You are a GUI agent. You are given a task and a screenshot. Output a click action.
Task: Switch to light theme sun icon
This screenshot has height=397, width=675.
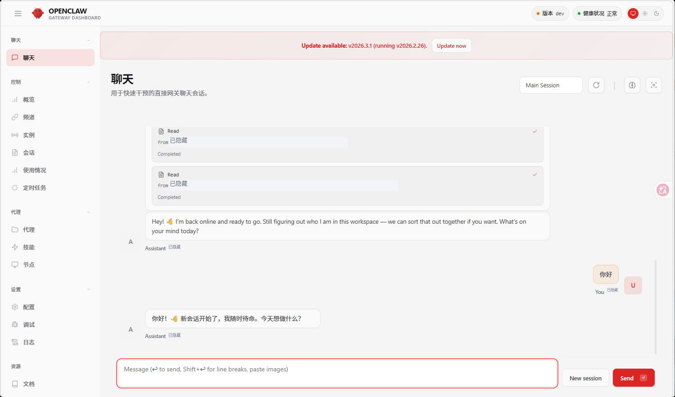pos(645,14)
